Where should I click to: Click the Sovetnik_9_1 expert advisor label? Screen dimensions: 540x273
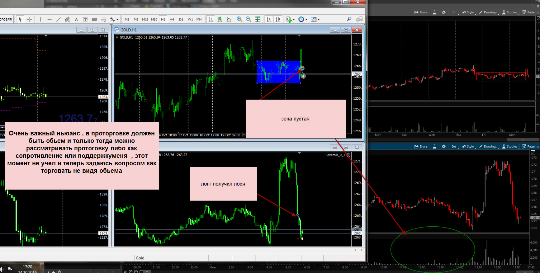point(335,155)
